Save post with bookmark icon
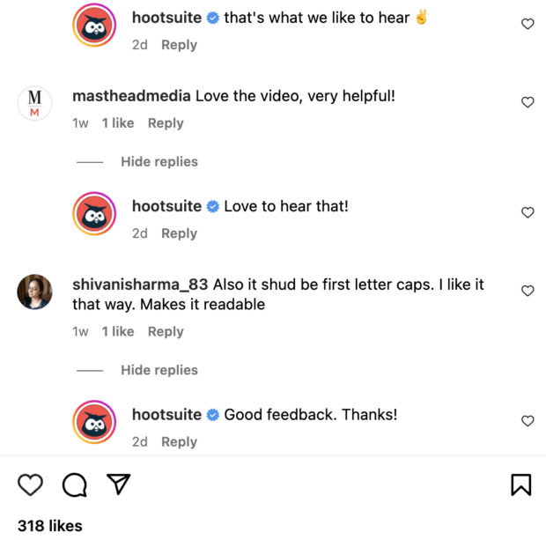Screen dimensions: 546x540 pyautogui.click(x=520, y=485)
